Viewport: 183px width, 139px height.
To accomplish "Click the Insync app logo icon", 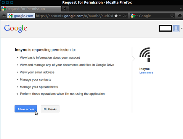I will pyautogui.click(x=145, y=55).
